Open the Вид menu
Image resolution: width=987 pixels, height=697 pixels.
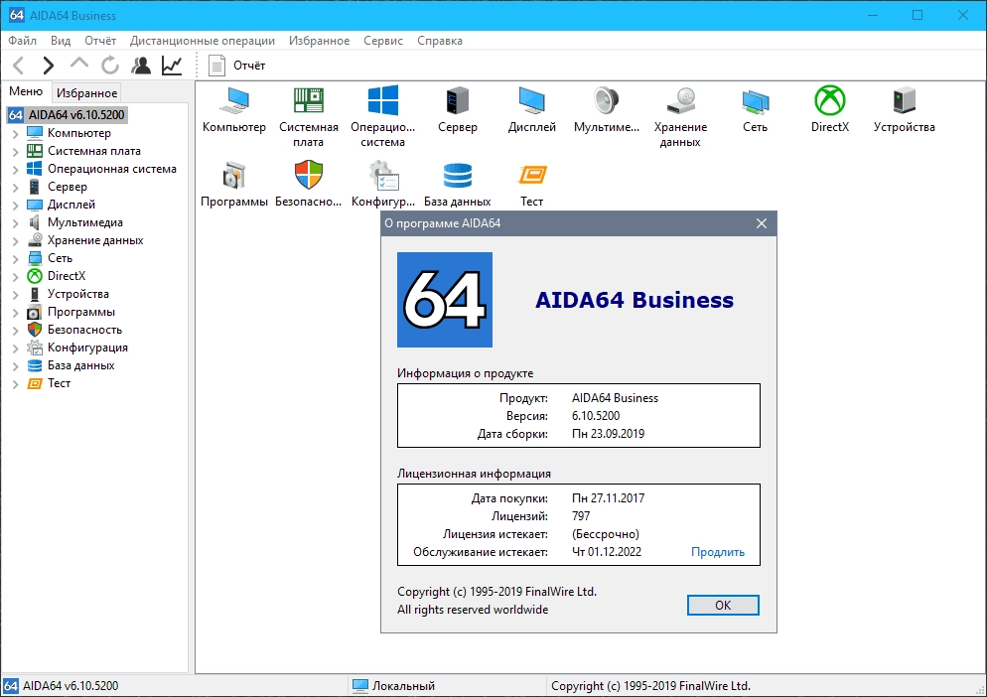(61, 41)
